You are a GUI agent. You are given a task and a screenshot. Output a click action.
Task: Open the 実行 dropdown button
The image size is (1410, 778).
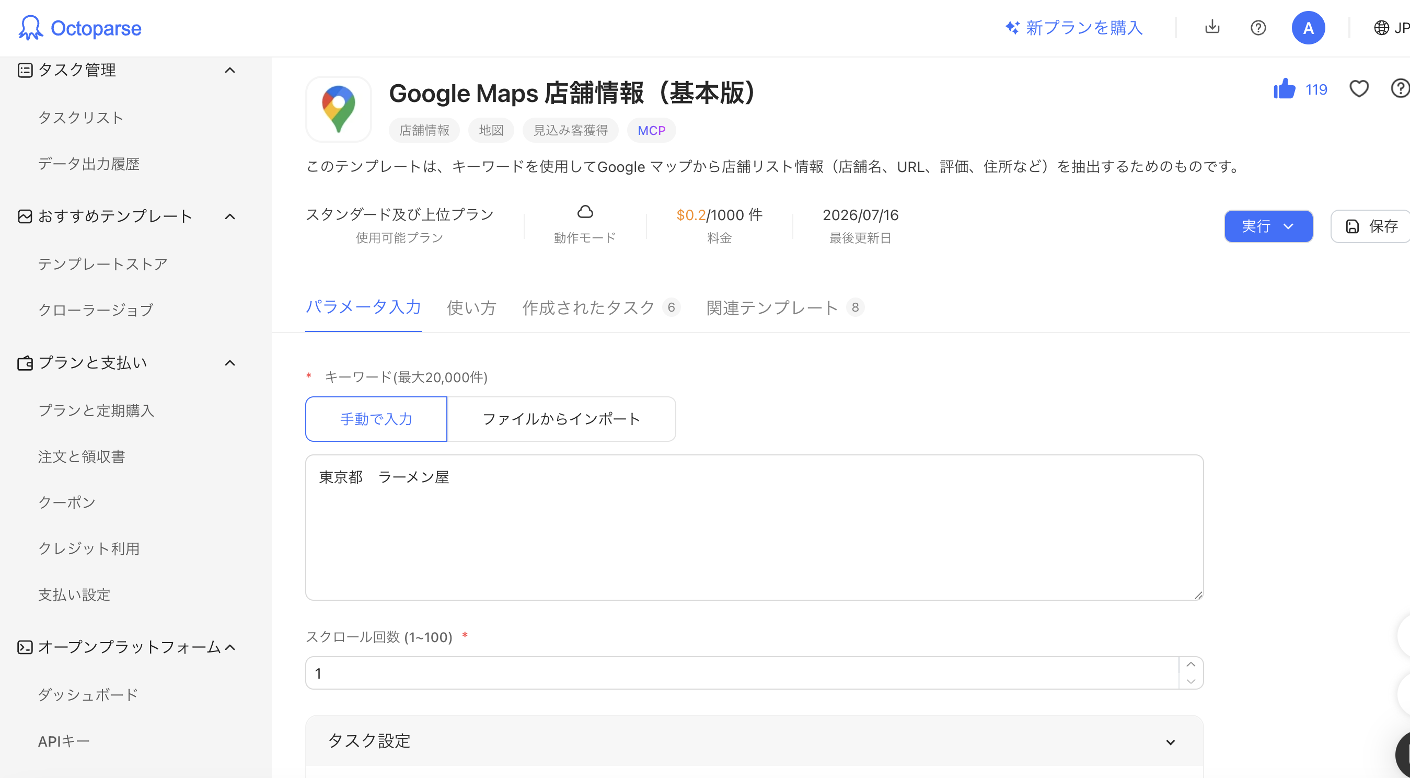(1268, 226)
